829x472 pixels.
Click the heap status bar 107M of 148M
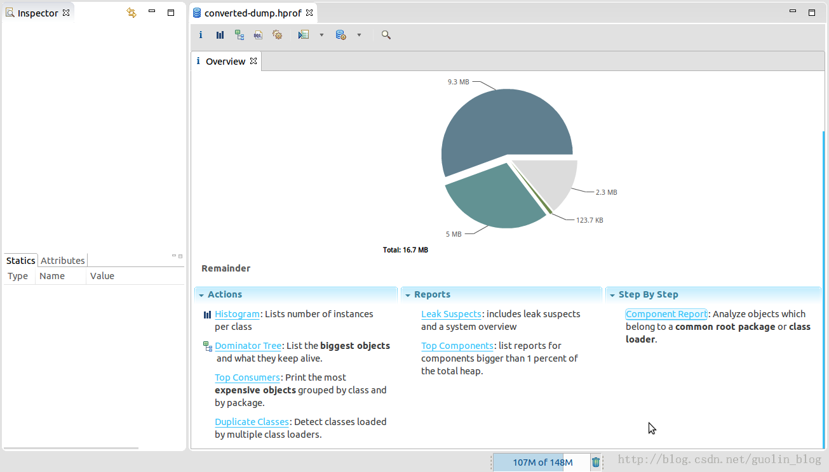(x=543, y=462)
